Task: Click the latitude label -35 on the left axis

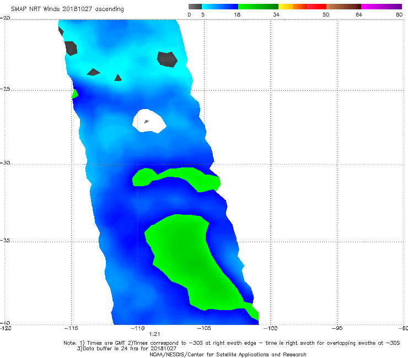Action: coord(5,240)
